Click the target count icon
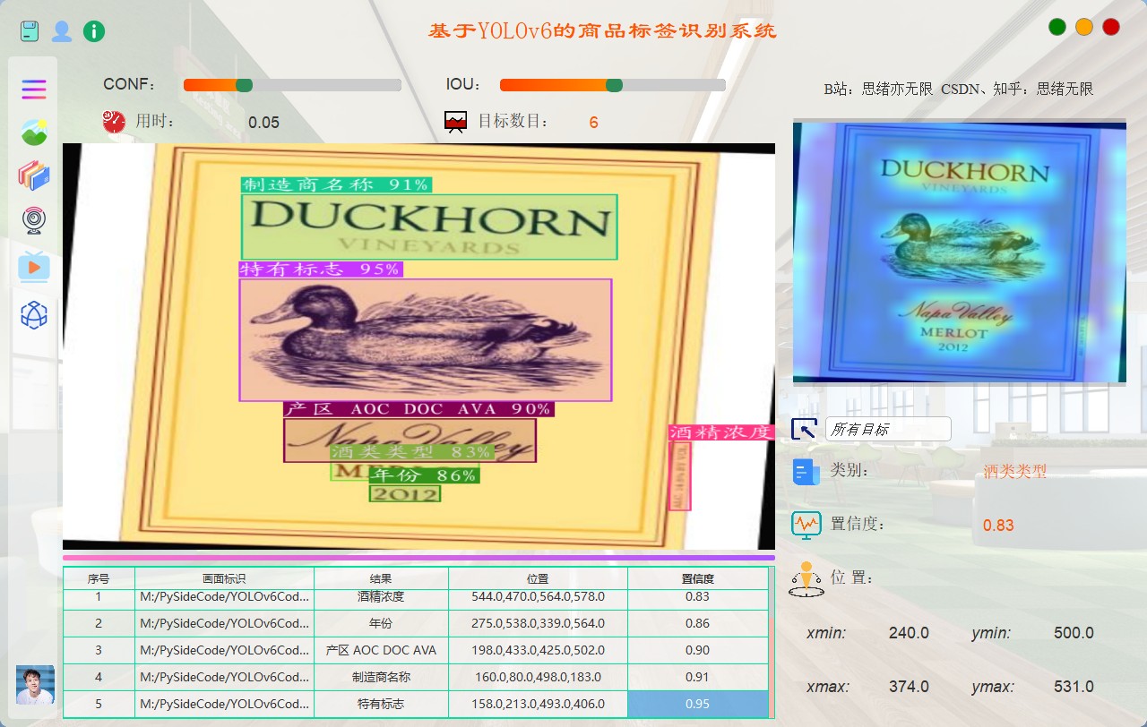Viewport: 1147px width, 727px height. point(456,122)
